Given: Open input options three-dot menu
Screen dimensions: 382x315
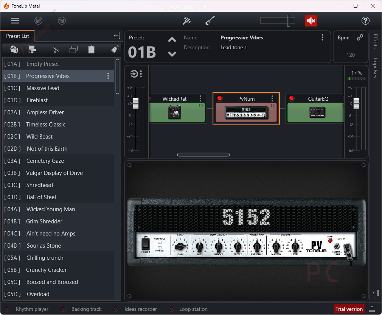Looking at the screenshot, I should [x=141, y=73].
